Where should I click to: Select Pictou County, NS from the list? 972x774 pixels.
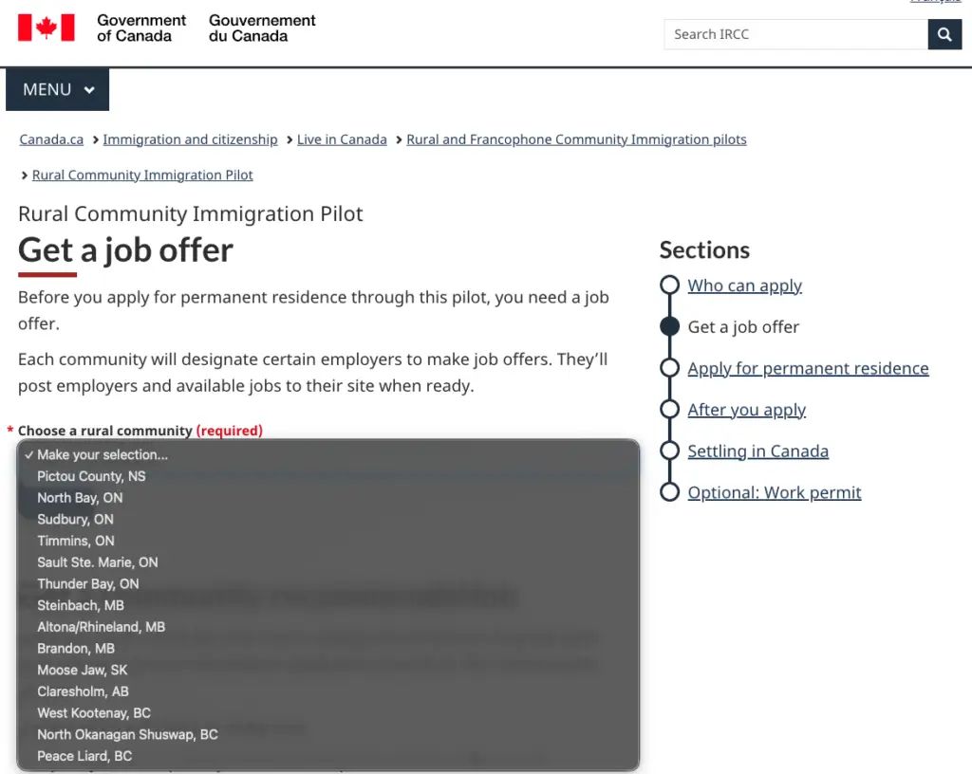coord(327,476)
